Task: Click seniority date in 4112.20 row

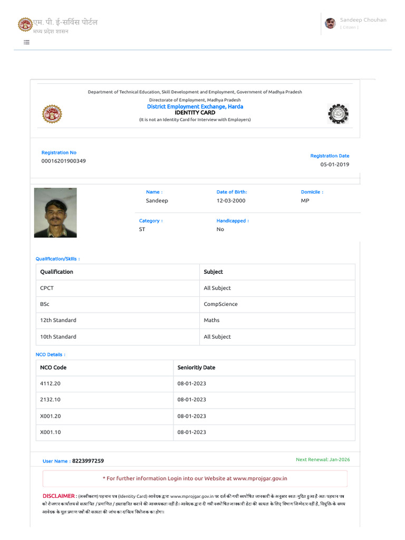Action: pos(264,384)
